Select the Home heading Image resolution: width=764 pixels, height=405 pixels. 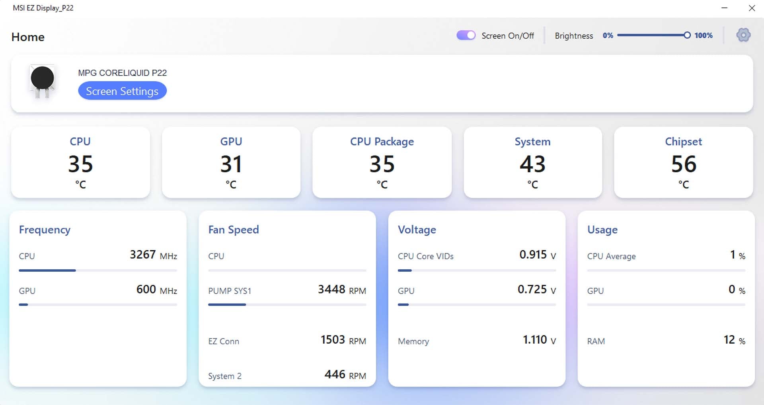click(x=28, y=37)
